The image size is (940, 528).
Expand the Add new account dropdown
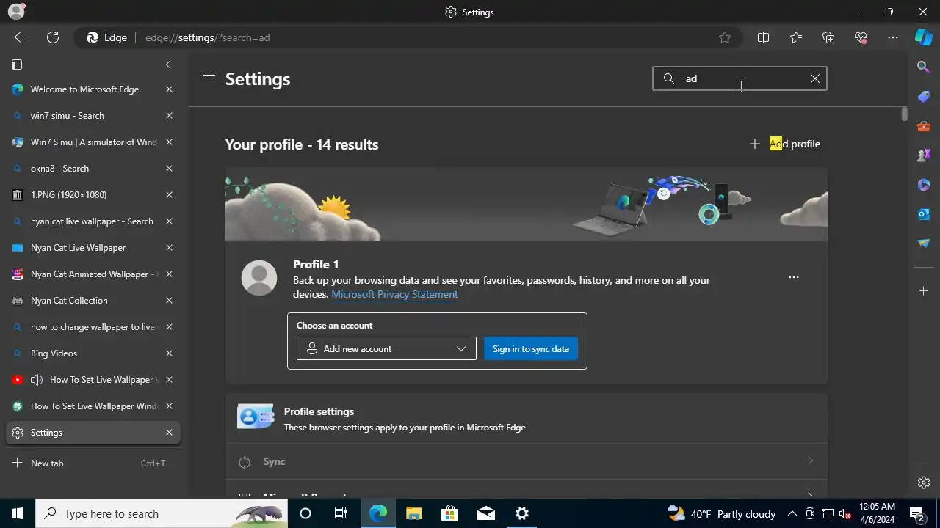pos(386,348)
